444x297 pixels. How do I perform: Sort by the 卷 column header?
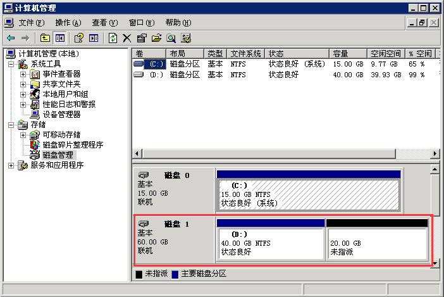149,54
